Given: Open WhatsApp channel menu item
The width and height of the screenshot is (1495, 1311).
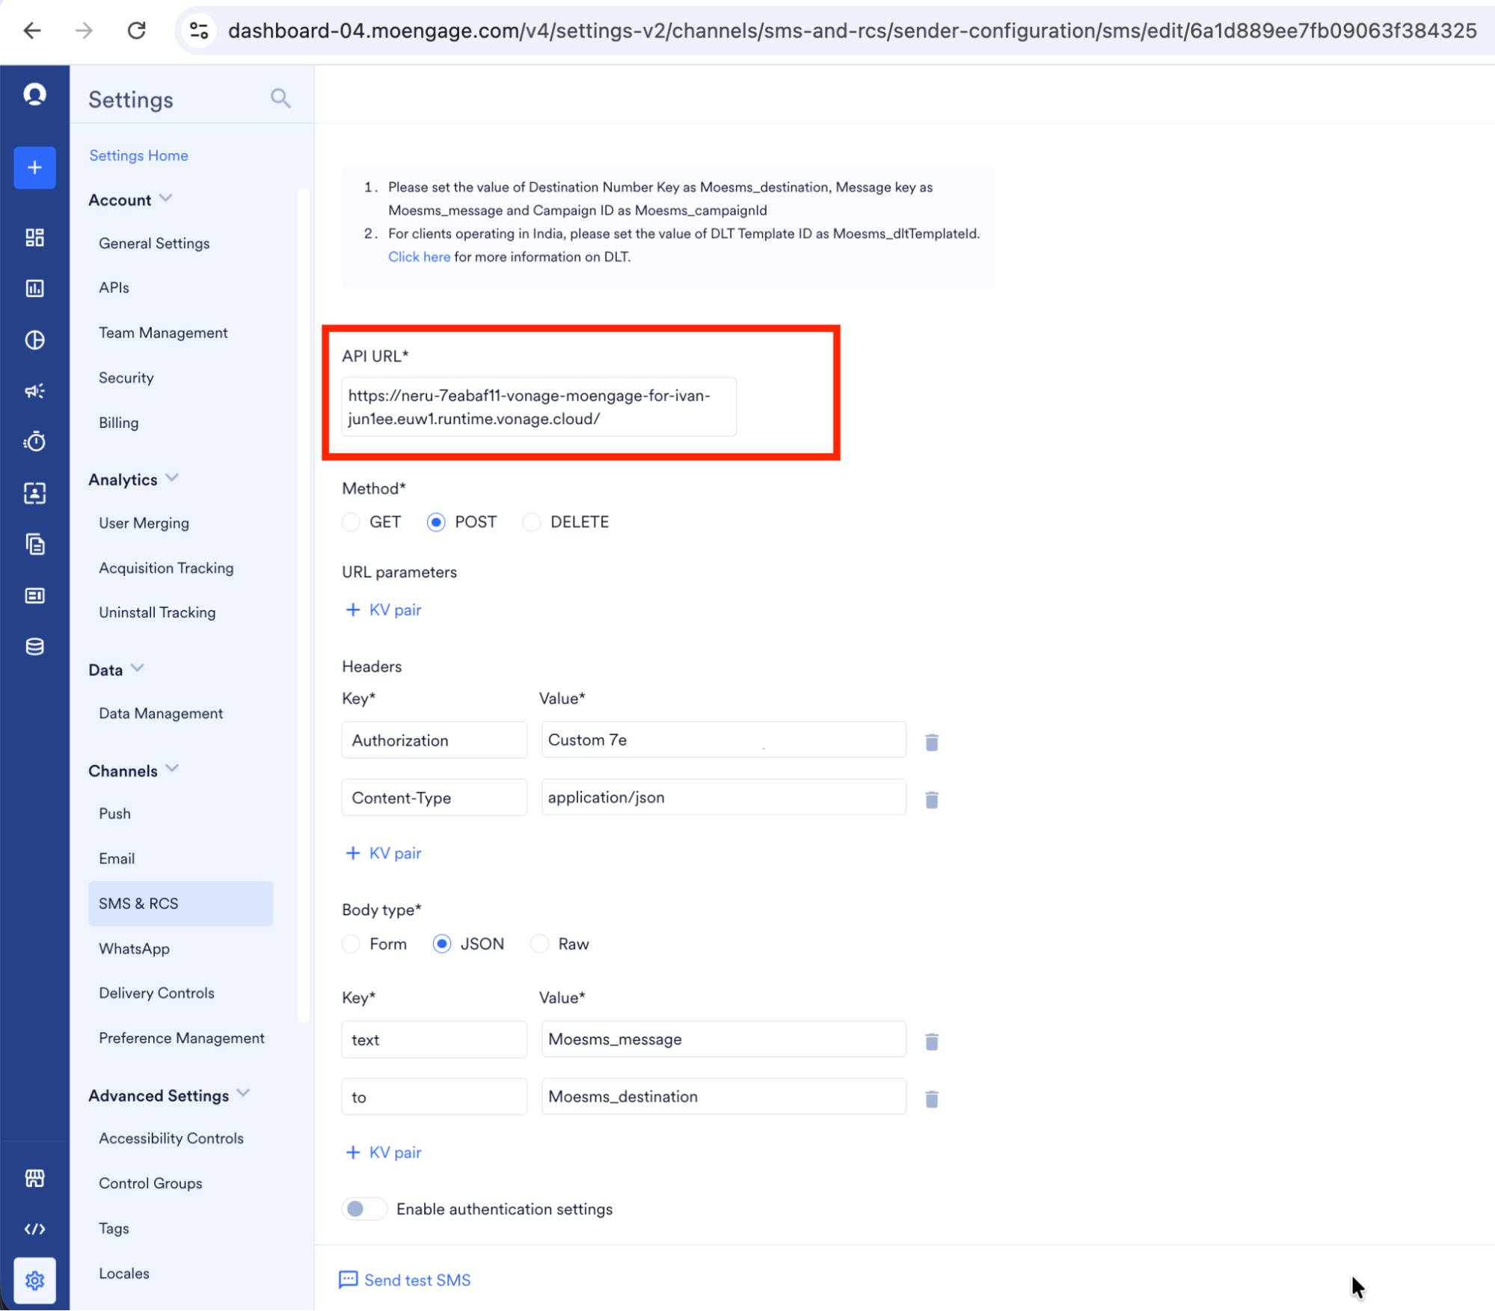Looking at the screenshot, I should (134, 949).
